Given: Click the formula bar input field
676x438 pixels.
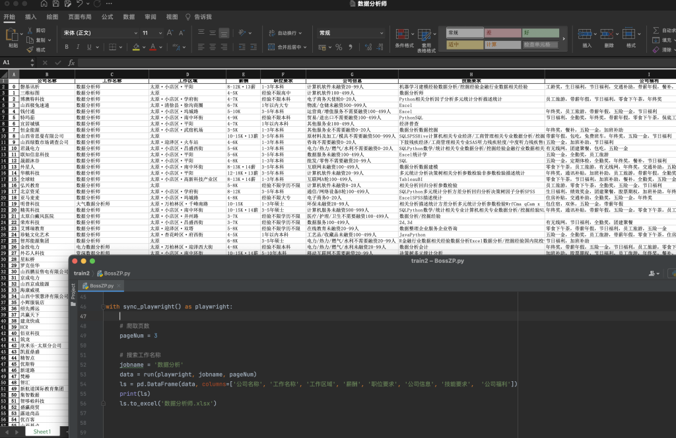Looking at the screenshot, I should tap(375, 63).
